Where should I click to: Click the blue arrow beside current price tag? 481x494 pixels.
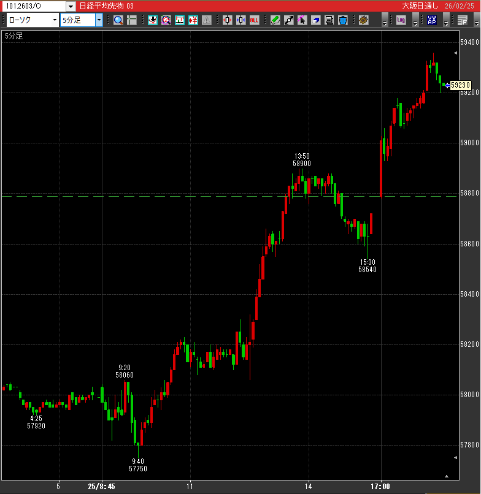click(x=447, y=85)
